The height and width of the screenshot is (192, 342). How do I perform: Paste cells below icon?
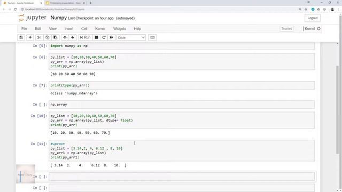point(56,37)
